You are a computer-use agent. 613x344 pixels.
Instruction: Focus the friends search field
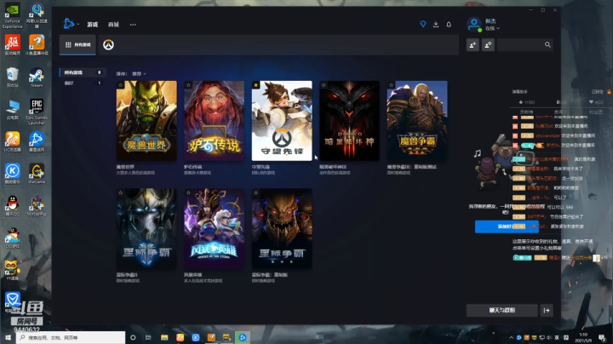pos(524,45)
